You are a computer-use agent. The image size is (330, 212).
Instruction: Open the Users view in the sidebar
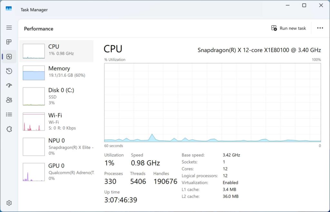9,100
